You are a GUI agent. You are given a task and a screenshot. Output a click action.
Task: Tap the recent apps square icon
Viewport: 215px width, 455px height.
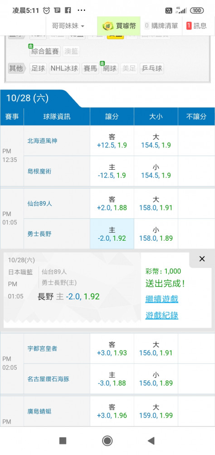(63, 441)
